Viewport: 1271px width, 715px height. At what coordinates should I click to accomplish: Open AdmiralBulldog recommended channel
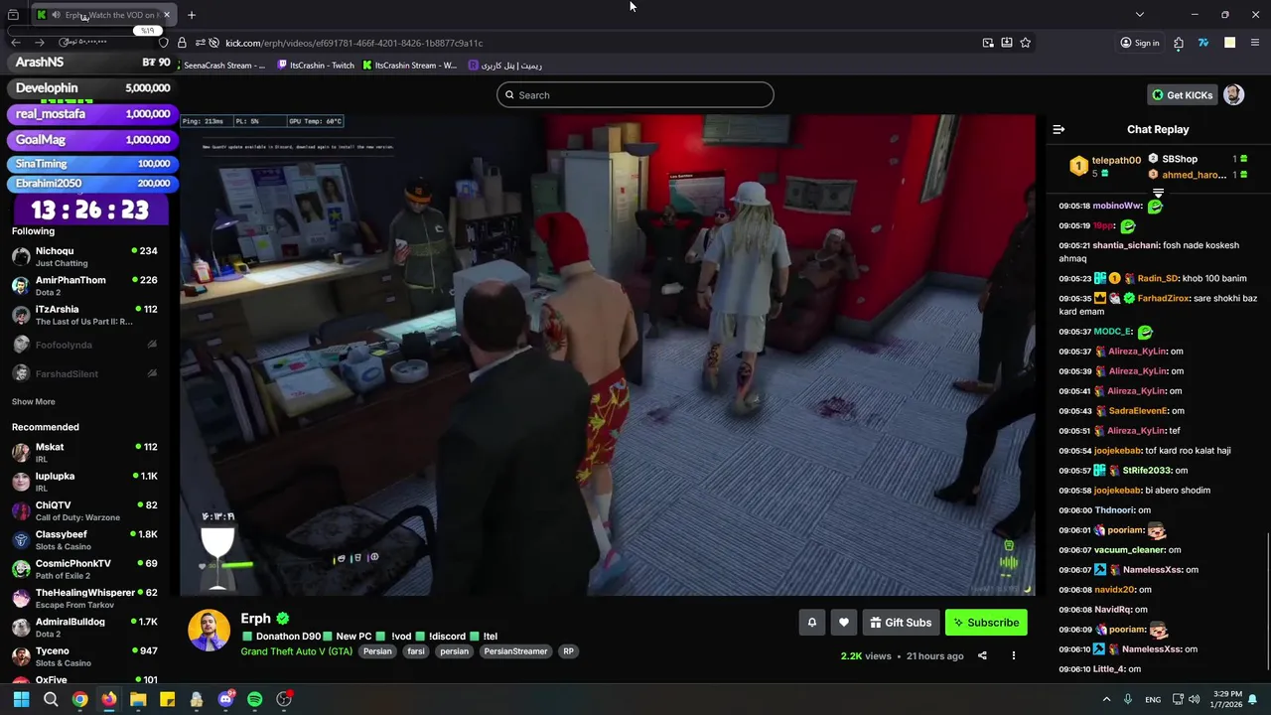click(x=84, y=628)
